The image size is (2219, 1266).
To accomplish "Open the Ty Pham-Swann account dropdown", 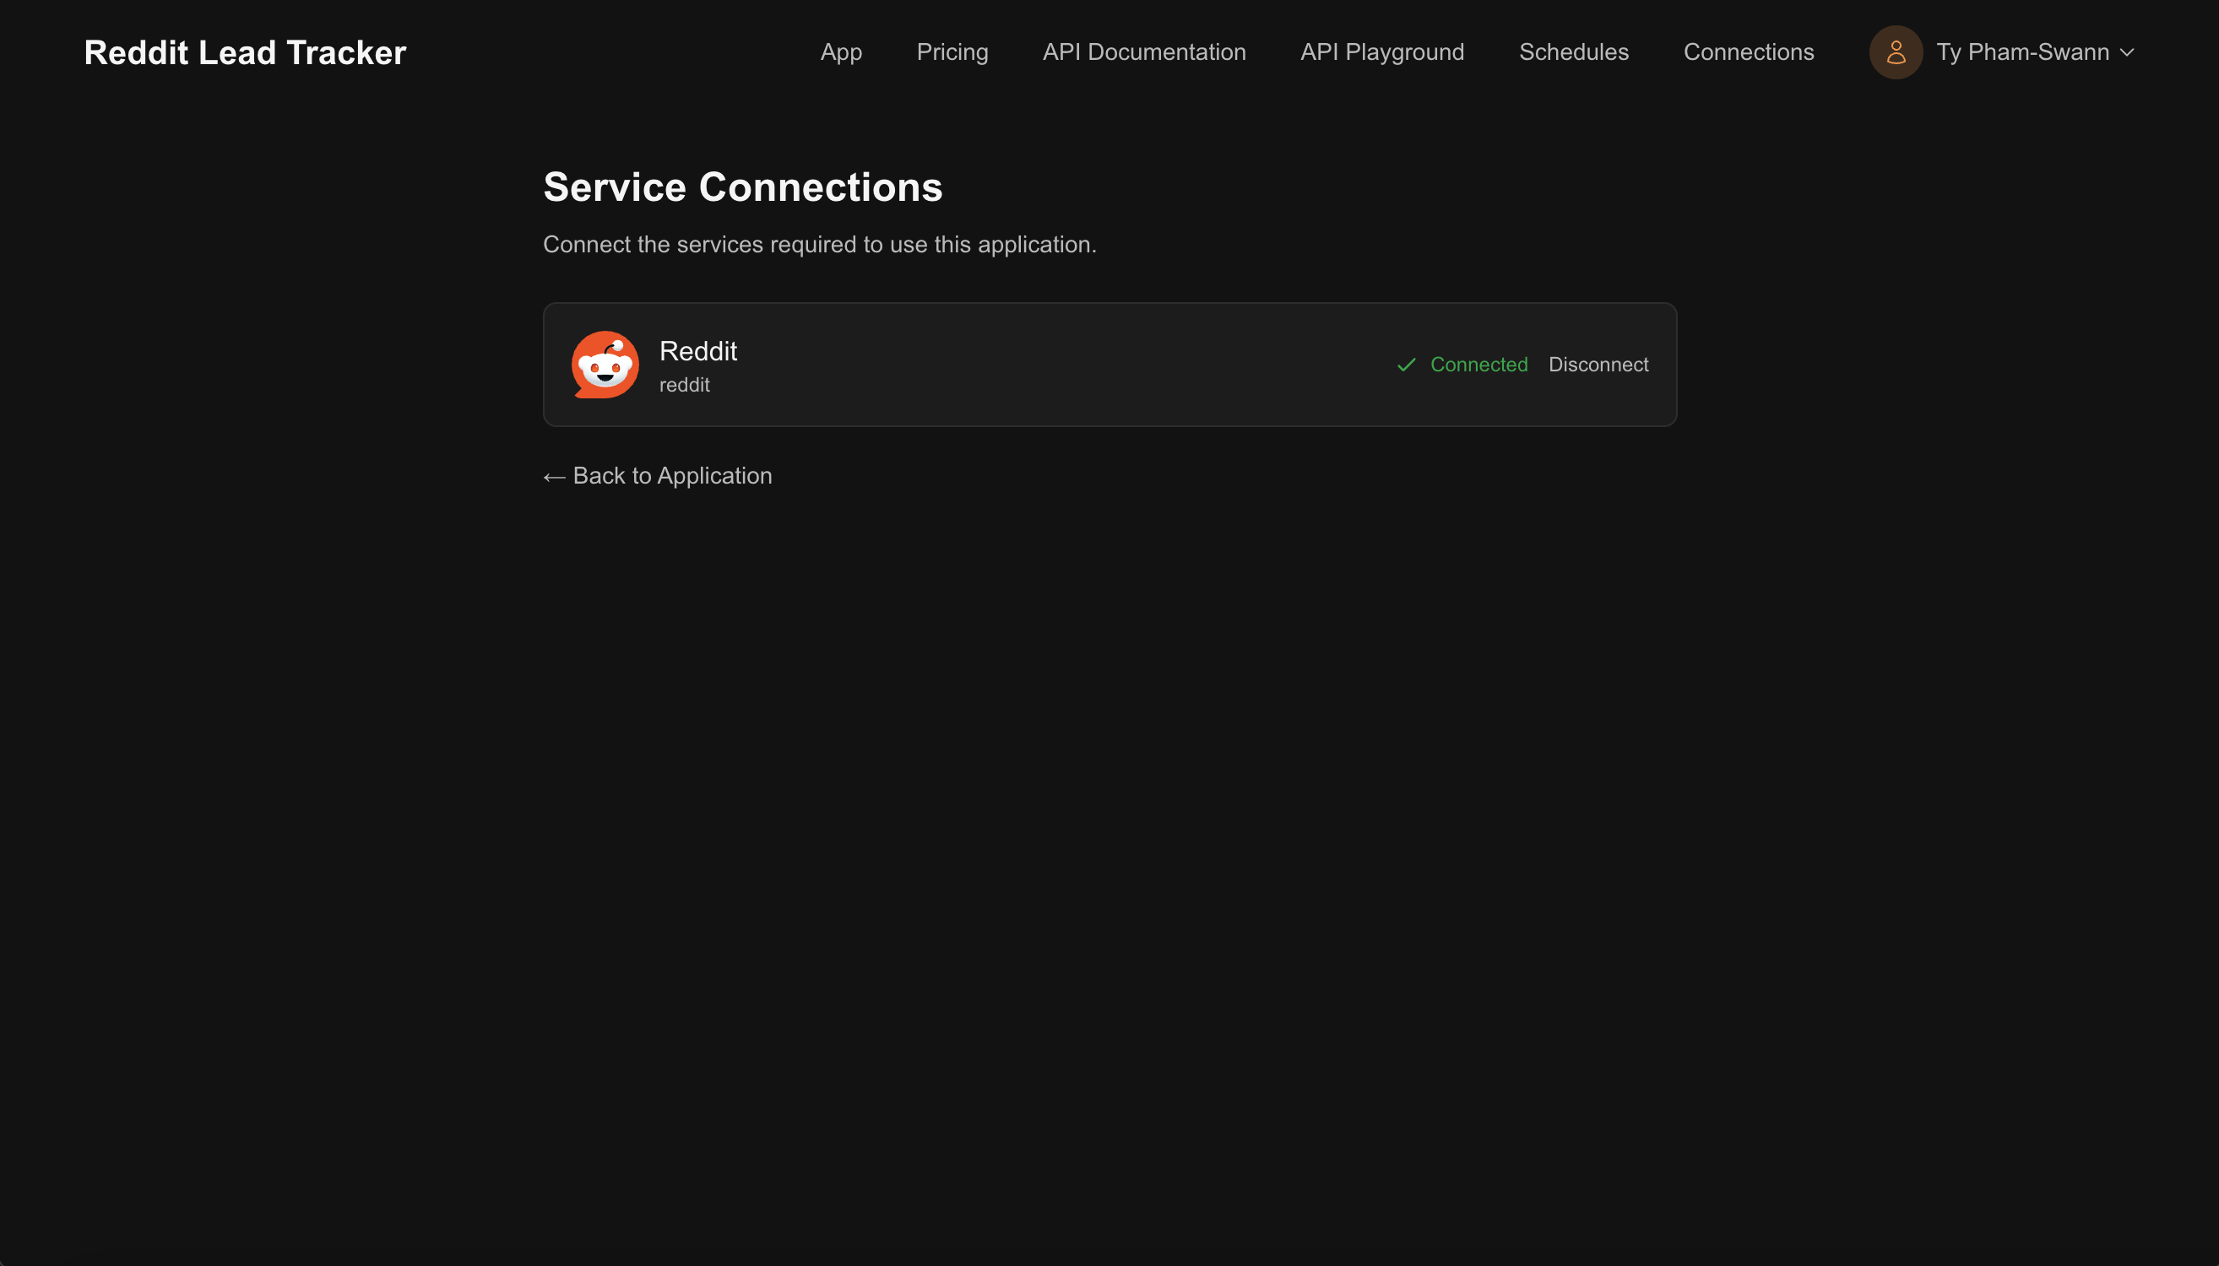I will pyautogui.click(x=2023, y=52).
